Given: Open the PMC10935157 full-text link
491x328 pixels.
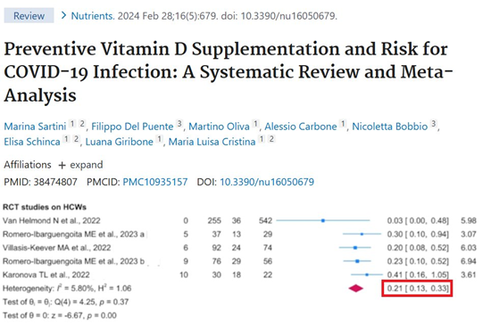Looking at the screenshot, I should [155, 182].
